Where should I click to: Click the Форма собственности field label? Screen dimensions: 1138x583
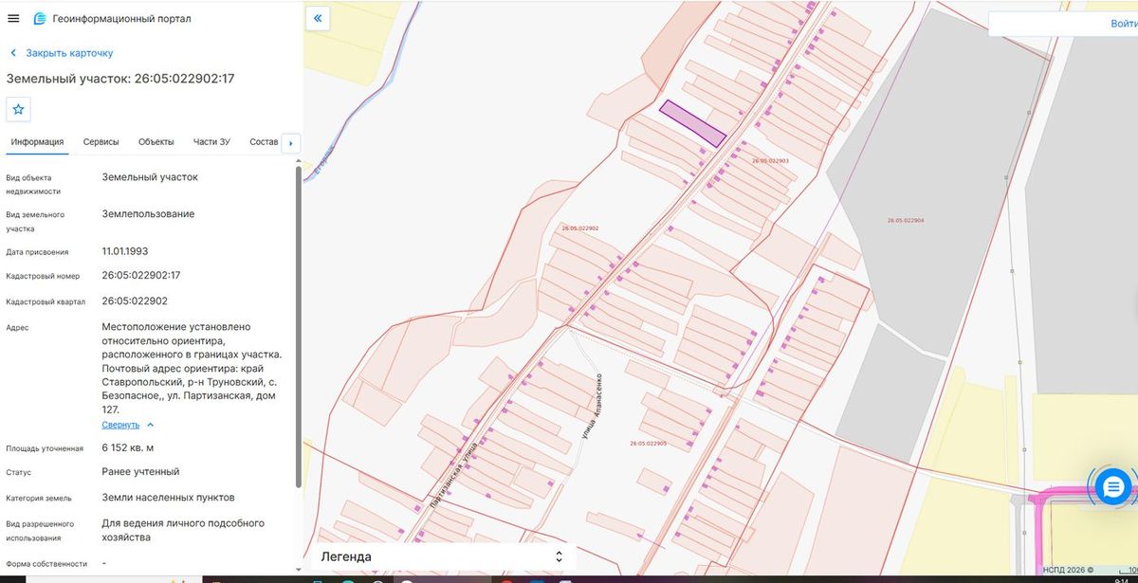(x=46, y=564)
